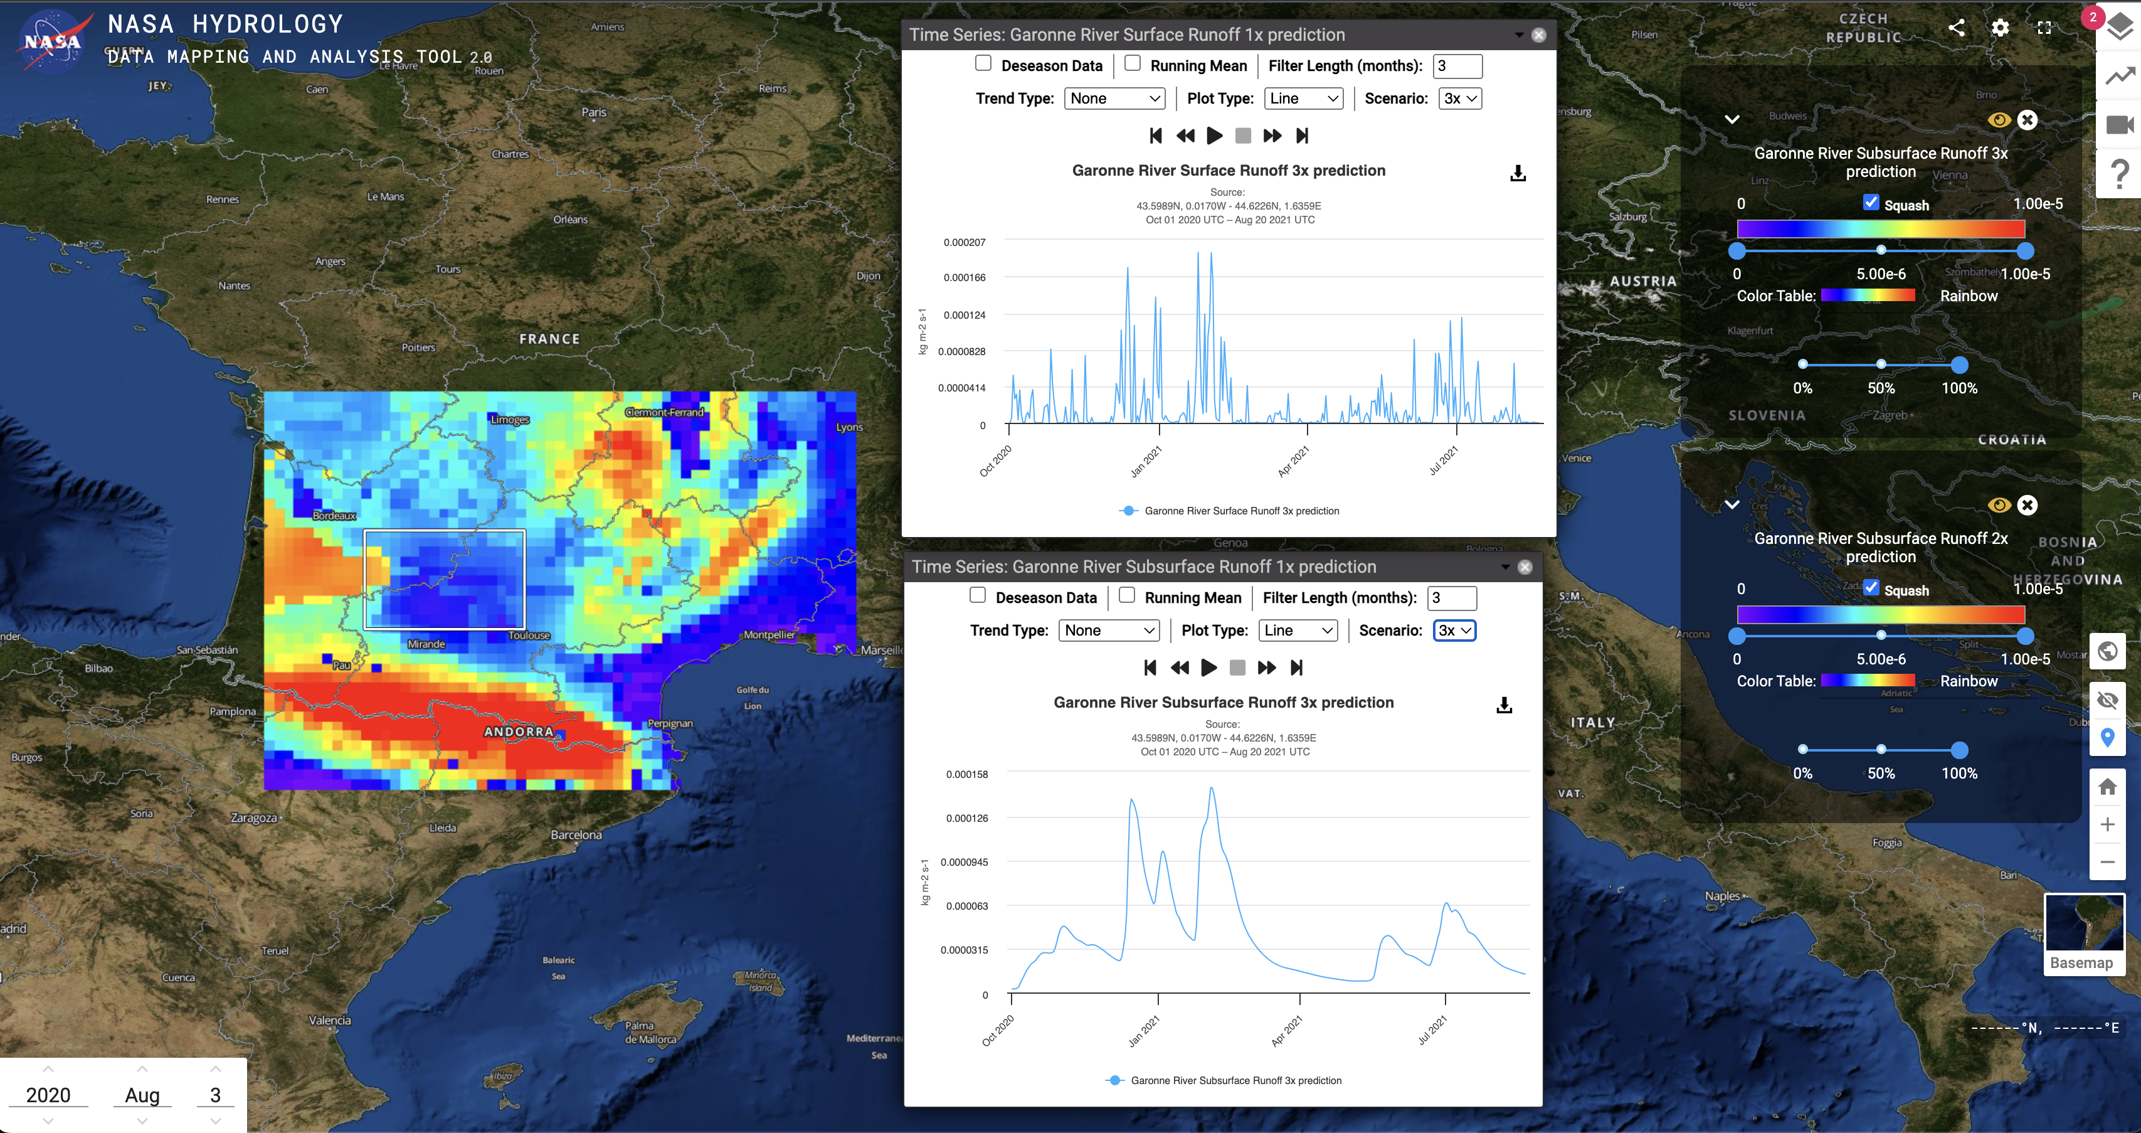
Task: Click the map home button
Action: [x=2107, y=786]
